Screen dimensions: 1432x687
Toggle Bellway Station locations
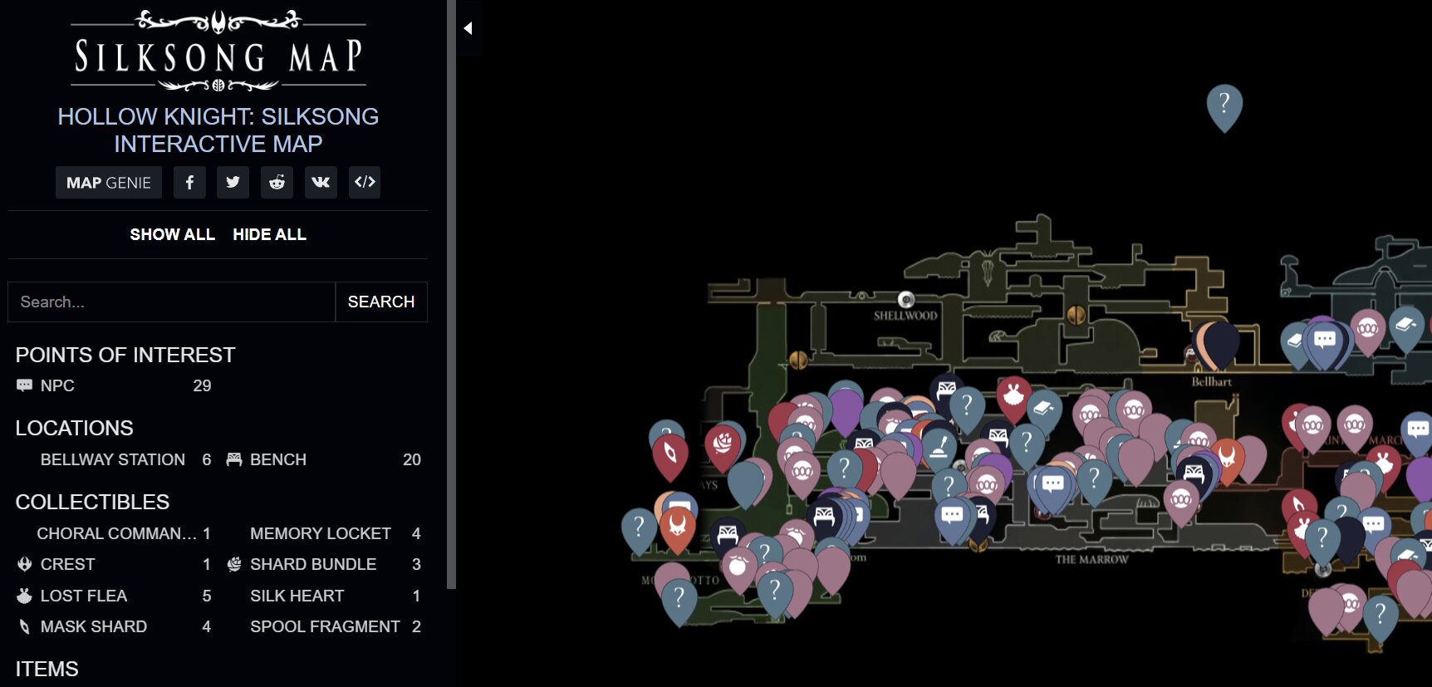coord(114,459)
